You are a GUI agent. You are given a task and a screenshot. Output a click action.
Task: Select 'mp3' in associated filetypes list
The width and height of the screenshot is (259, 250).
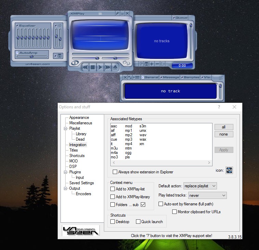point(128,140)
